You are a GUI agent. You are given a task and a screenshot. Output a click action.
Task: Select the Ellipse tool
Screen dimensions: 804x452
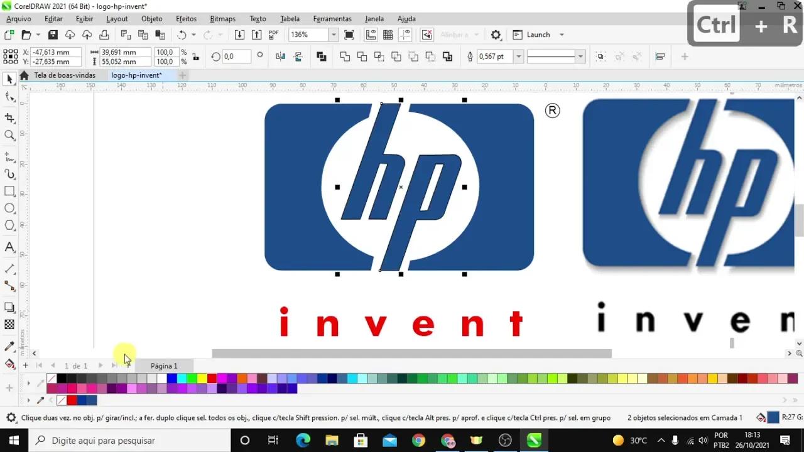[x=9, y=208]
